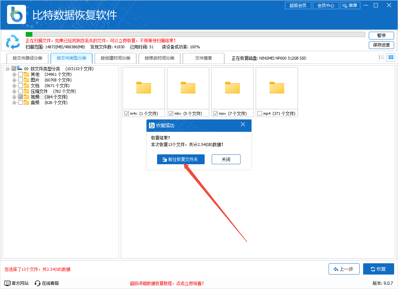Switch to grid thumbnail view icon
Image resolution: width=398 pixels, height=289 pixels.
[391, 57]
